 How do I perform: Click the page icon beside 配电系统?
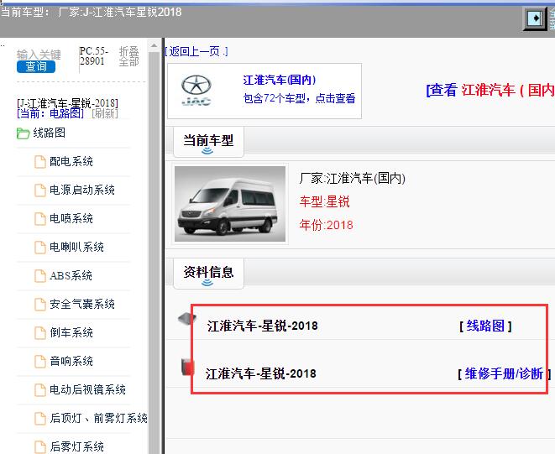40,162
